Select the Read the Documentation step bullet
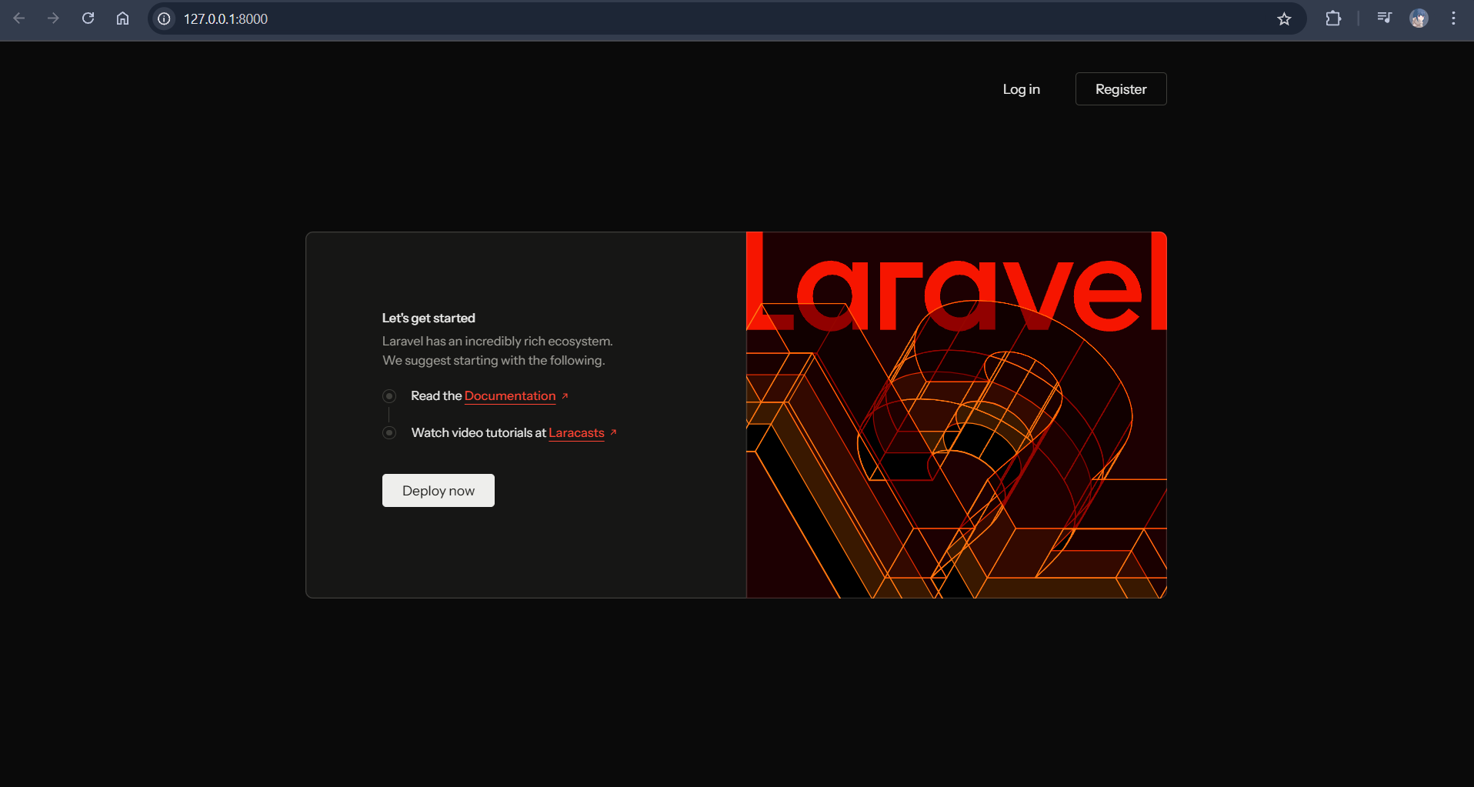The image size is (1474, 787). point(389,395)
